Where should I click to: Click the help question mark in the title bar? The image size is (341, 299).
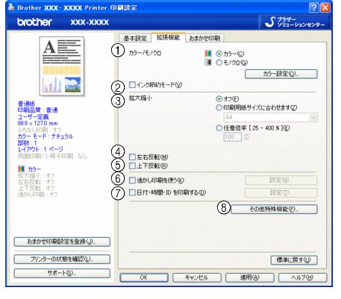click(313, 7)
